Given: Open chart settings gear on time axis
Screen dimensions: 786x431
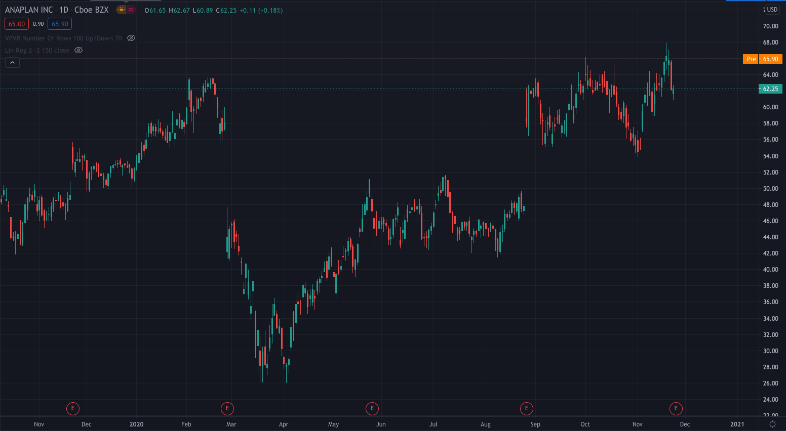Looking at the screenshot, I should [x=772, y=424].
